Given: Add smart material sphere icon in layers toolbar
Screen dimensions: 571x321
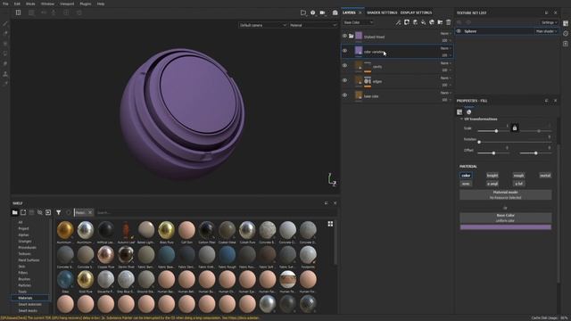Looking at the screenshot, I should click(432, 22).
